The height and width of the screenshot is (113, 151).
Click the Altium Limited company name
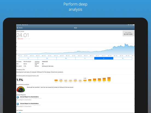pos(20,31)
